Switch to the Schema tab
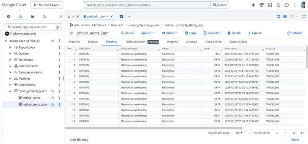This screenshot has width=308, height=144. tap(74, 42)
